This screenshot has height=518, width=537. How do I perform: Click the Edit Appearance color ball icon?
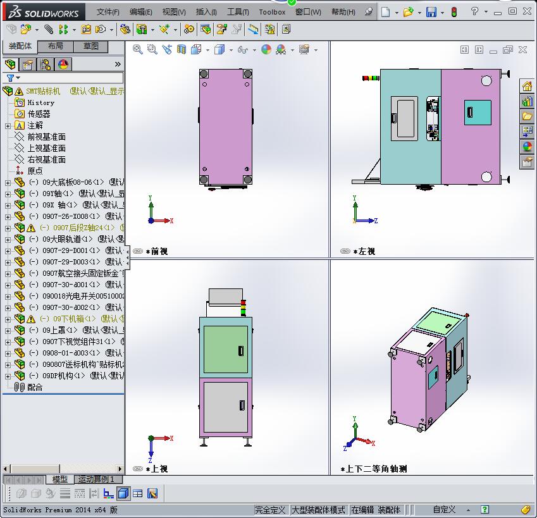coord(266,49)
